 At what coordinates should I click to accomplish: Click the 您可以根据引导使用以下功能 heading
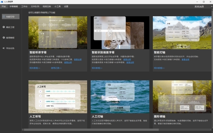(x=42, y=13)
